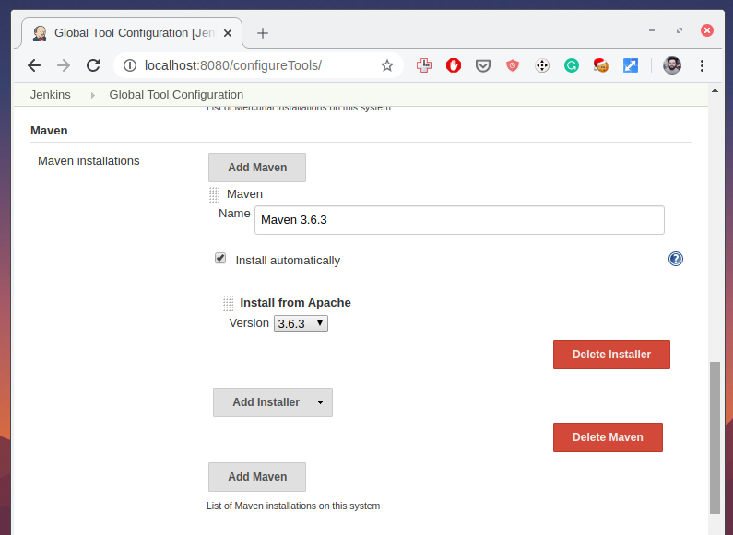Screen dimensions: 733x535
Task: Close the browser window with red X
Action: pos(707,30)
